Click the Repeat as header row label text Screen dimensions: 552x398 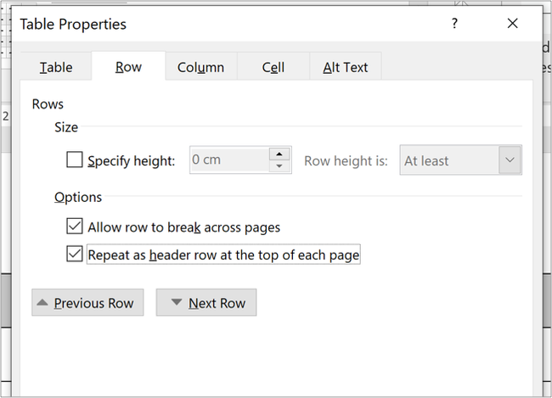(x=223, y=255)
